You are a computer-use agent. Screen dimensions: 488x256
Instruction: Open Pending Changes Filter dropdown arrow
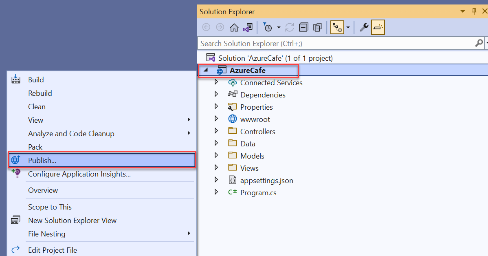coord(279,27)
